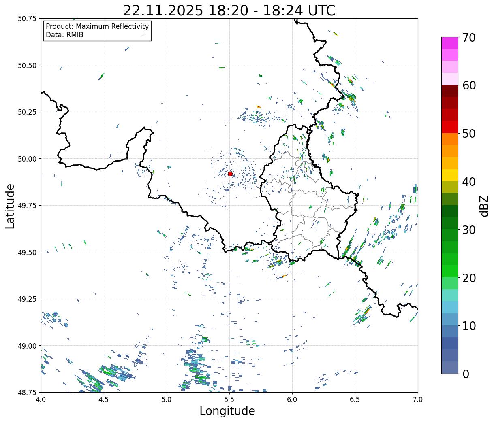
Task: Select 'Product: Maximum Reflectivity' legend text
Action: click(97, 26)
